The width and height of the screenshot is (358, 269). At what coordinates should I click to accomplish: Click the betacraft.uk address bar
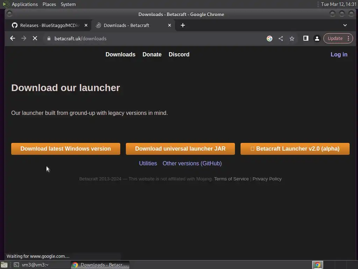pos(153,39)
